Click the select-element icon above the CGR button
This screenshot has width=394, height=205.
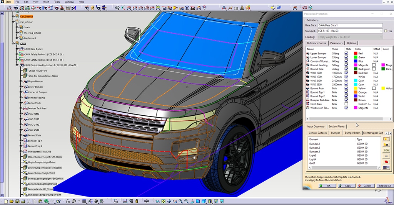click(x=386, y=139)
